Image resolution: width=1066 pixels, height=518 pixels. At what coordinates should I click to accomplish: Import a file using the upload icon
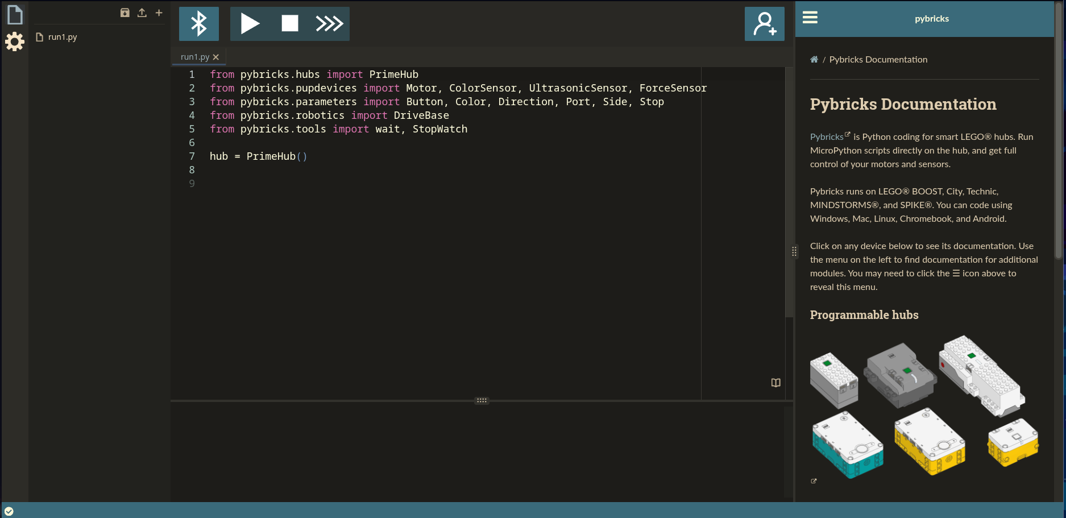click(142, 12)
